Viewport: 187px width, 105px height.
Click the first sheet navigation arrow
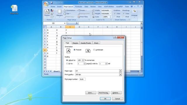click(44, 71)
